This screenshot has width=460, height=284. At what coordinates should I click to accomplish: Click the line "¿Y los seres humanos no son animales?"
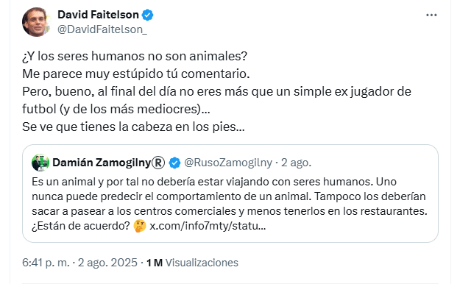point(135,56)
